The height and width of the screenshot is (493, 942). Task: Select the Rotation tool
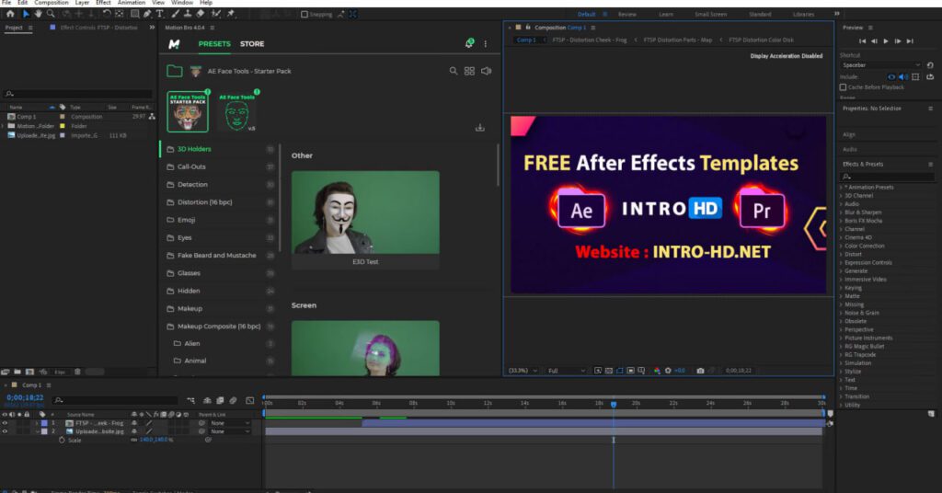click(x=107, y=13)
